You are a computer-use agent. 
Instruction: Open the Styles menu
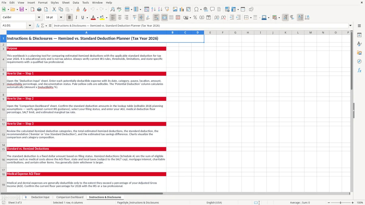[x=55, y=2]
